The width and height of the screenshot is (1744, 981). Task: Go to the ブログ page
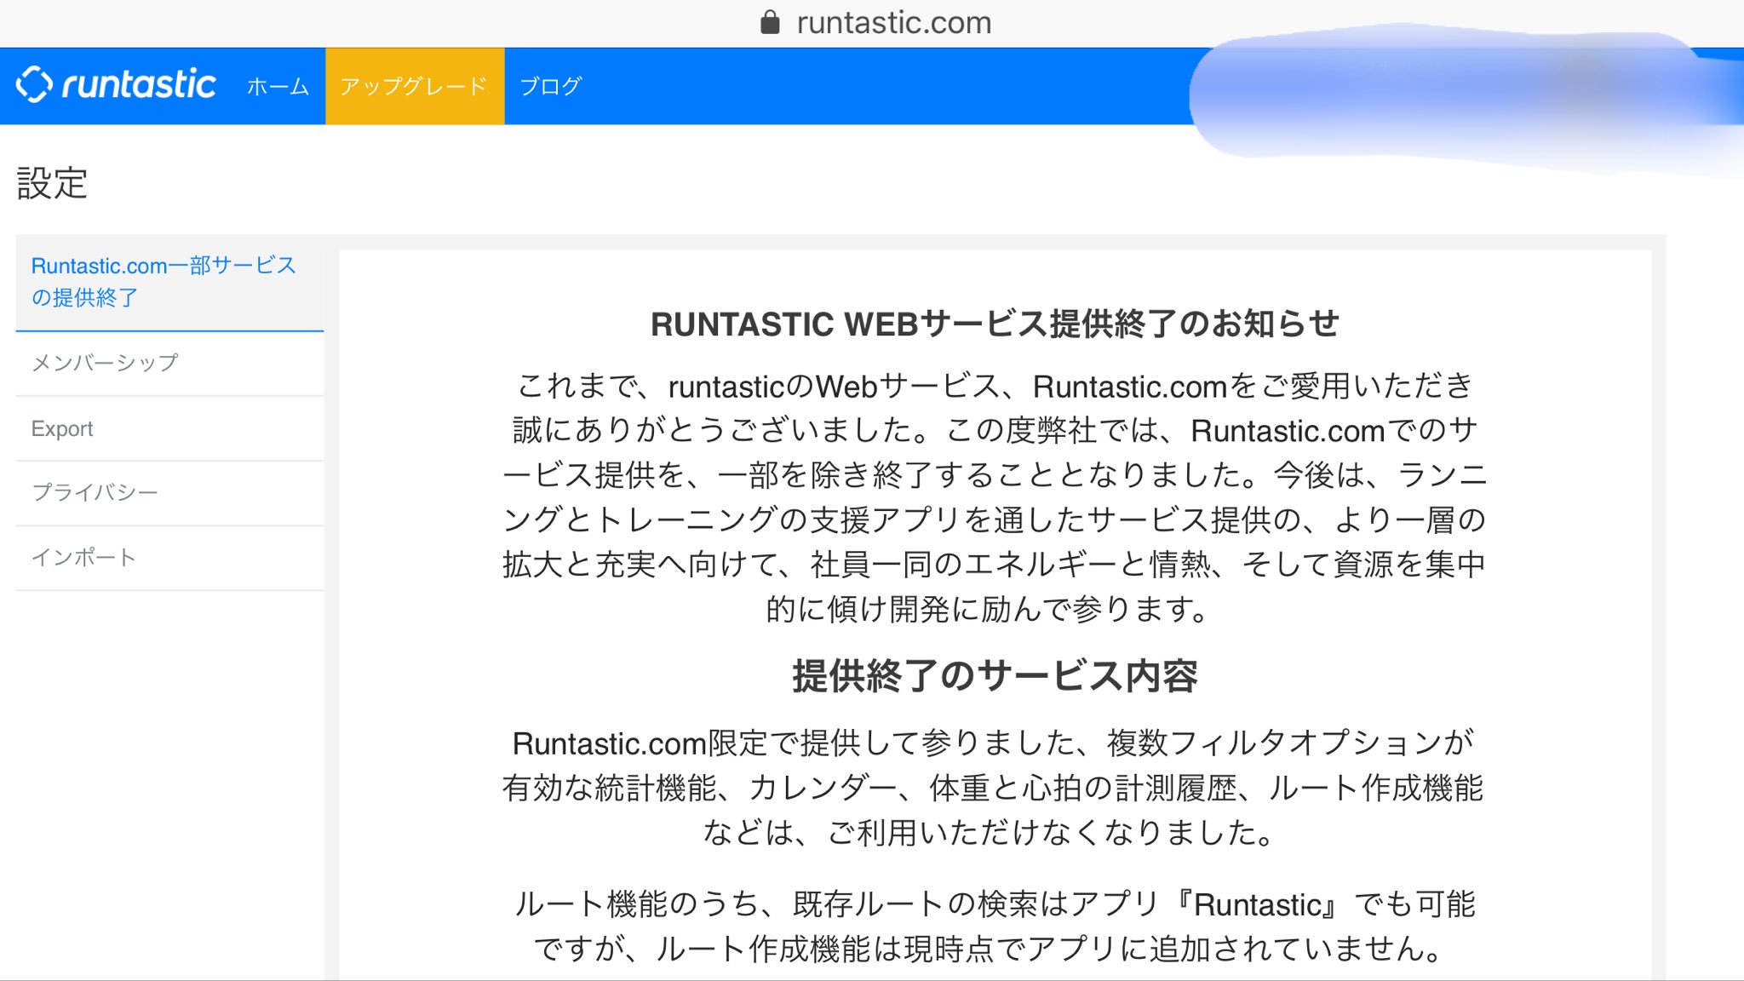[x=550, y=86]
